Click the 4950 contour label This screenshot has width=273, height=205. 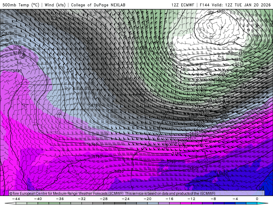tap(243, 53)
